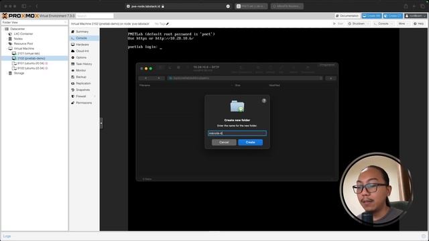Image resolution: width=429 pixels, height=241 pixels.
Task: Collapse the side panel splitter handle
Action: (101, 123)
